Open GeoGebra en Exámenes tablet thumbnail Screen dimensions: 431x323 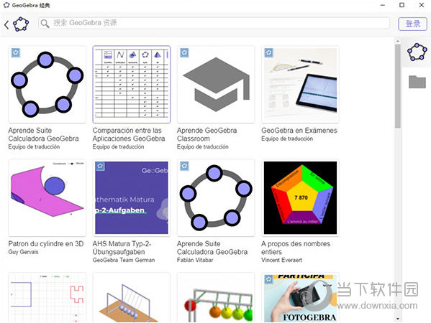point(300,84)
